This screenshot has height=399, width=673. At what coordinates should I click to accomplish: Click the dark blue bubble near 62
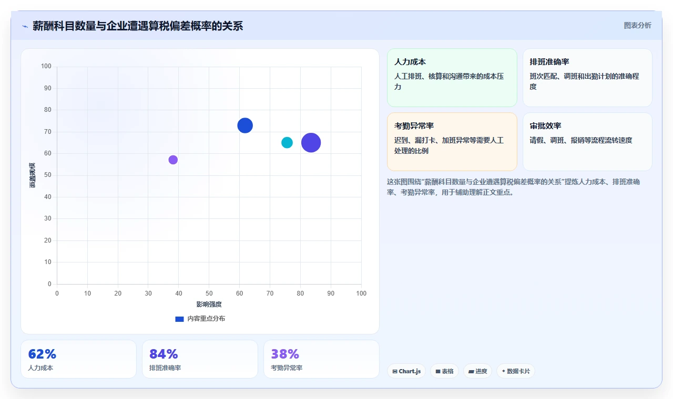coord(245,125)
